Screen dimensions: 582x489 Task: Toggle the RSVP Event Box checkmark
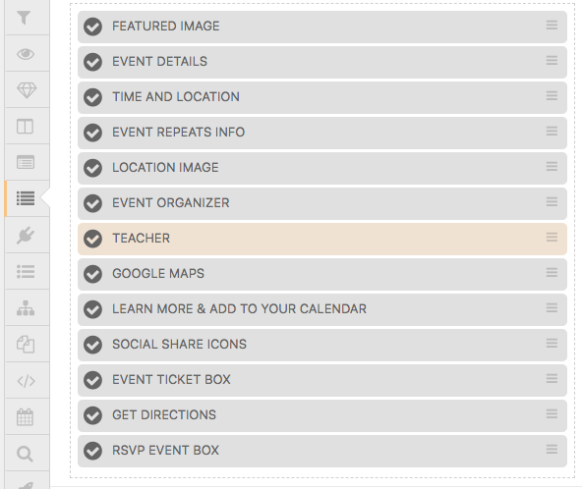(92, 451)
